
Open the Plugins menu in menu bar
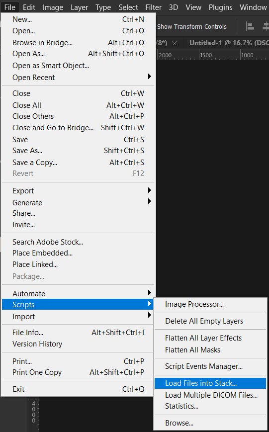(220, 7)
